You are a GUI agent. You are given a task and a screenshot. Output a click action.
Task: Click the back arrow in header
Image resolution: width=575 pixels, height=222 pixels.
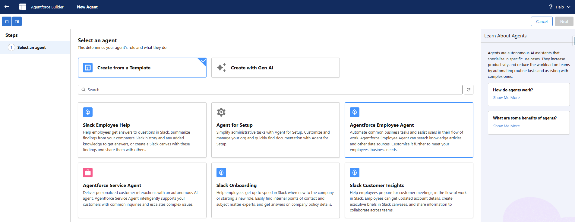pyautogui.click(x=7, y=7)
